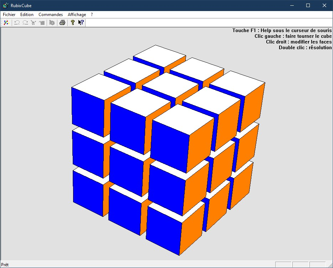
Task: Click the RubixCube app icon in title bar
Action: (x=5, y=5)
